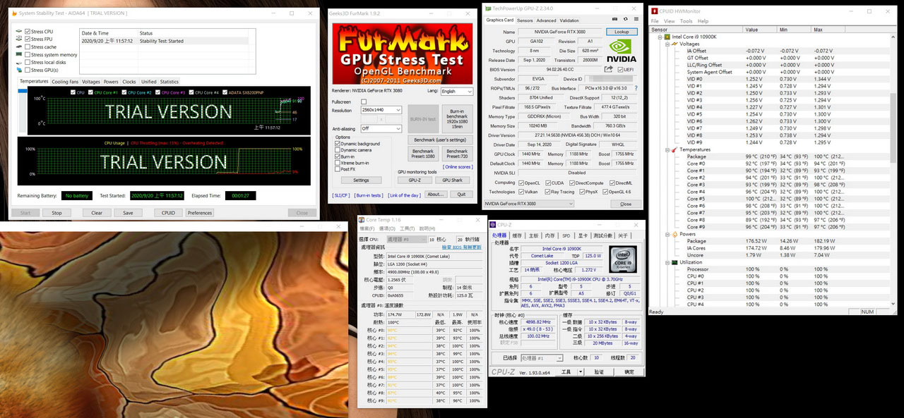Toggle Dynamic background option in FurMark
904x418 pixels.
(338, 144)
